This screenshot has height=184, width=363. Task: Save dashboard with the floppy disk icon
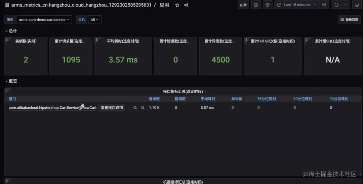[x=256, y=5]
